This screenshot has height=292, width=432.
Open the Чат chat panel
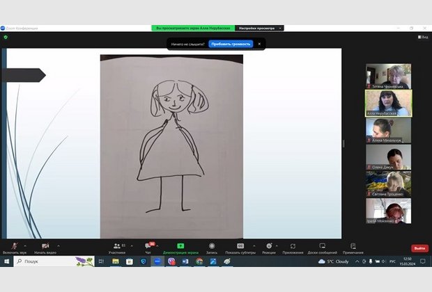(148, 247)
